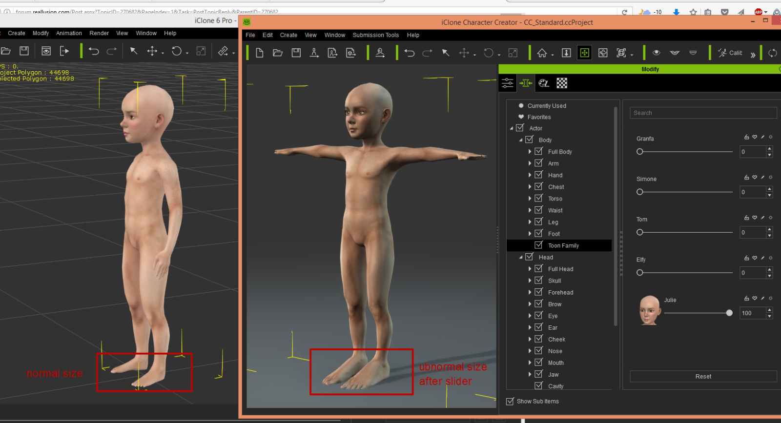Click the browser bookmark star icon
This screenshot has height=423, width=781.
(x=693, y=12)
